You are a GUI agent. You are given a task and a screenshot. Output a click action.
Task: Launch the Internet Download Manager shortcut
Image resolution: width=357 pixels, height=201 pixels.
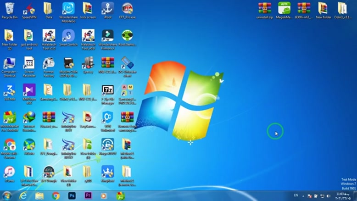(29, 122)
